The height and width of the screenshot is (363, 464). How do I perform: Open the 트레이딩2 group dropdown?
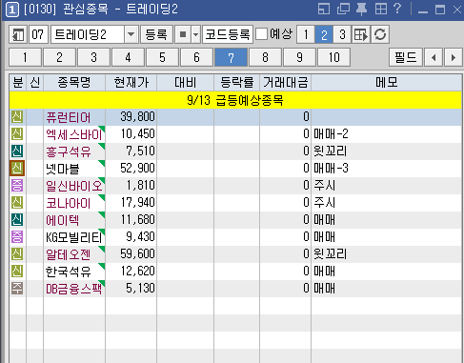[x=131, y=34]
